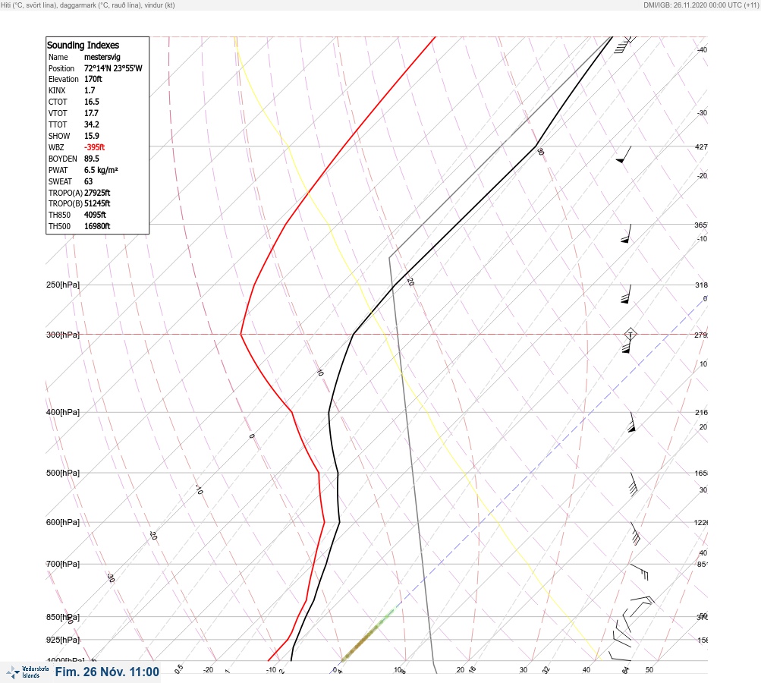Click the 850[hPa] pressure level label

pos(63,618)
